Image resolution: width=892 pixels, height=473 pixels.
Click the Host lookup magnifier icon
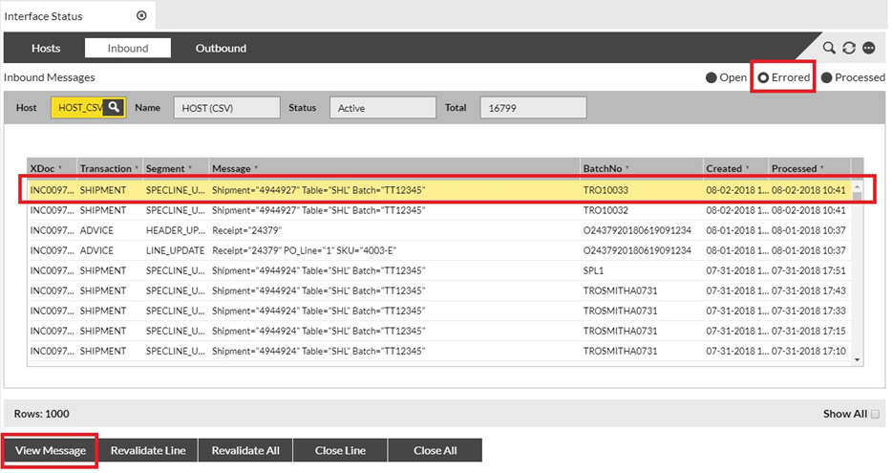[x=114, y=108]
